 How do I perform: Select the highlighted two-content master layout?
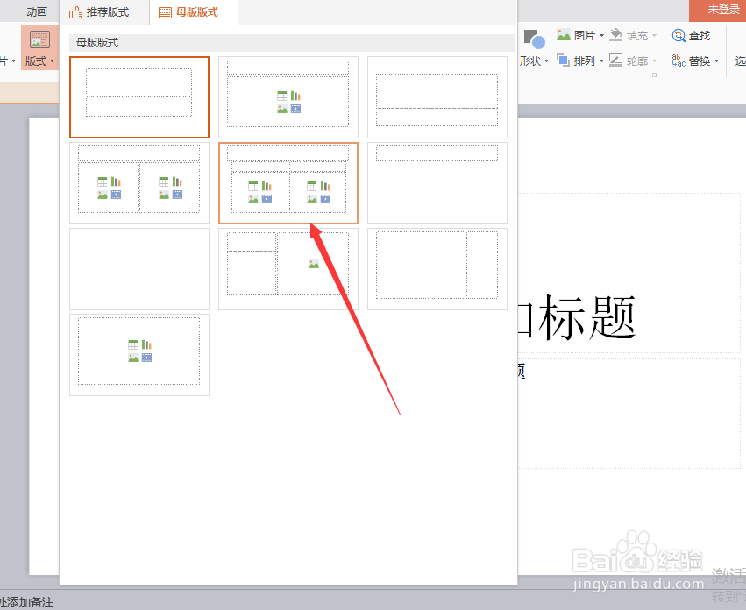pos(288,183)
